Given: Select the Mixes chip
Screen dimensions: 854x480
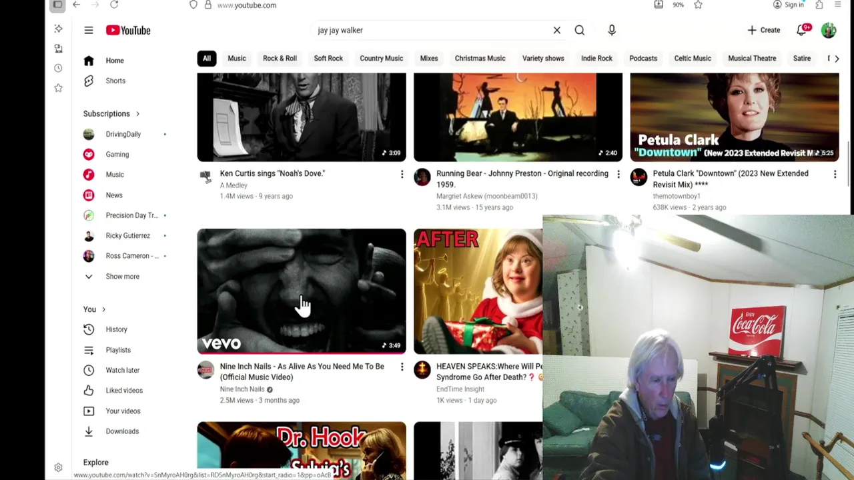Looking at the screenshot, I should 429,59.
